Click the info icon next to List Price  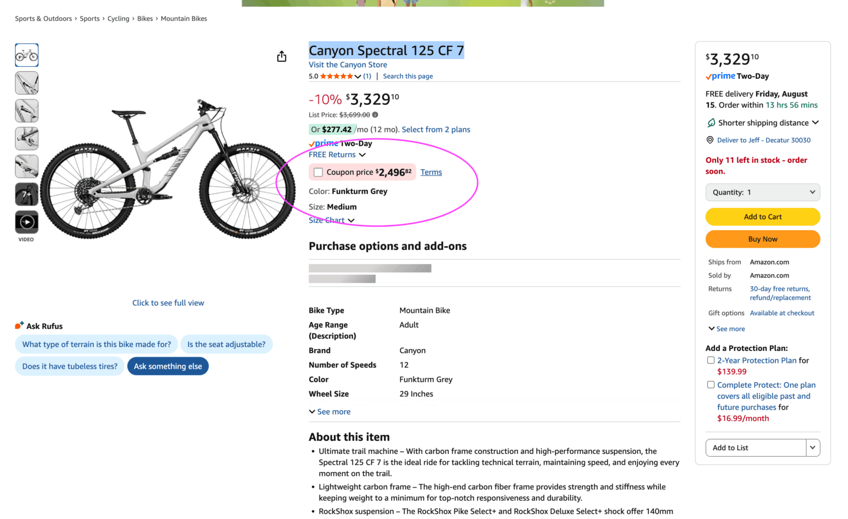[375, 114]
